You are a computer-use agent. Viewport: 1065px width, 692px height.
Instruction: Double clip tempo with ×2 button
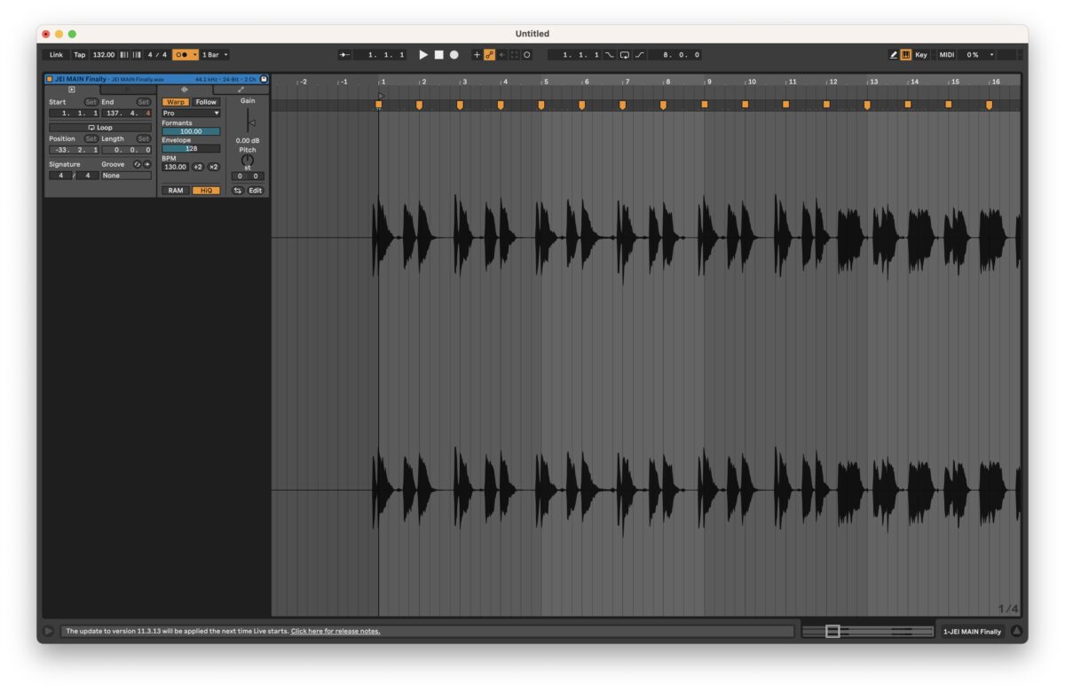(214, 167)
